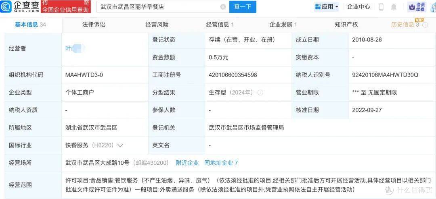The width and height of the screenshot is (436, 199).
Task: Click the info icon beside 生存型（2024年）
Action: coord(260,92)
